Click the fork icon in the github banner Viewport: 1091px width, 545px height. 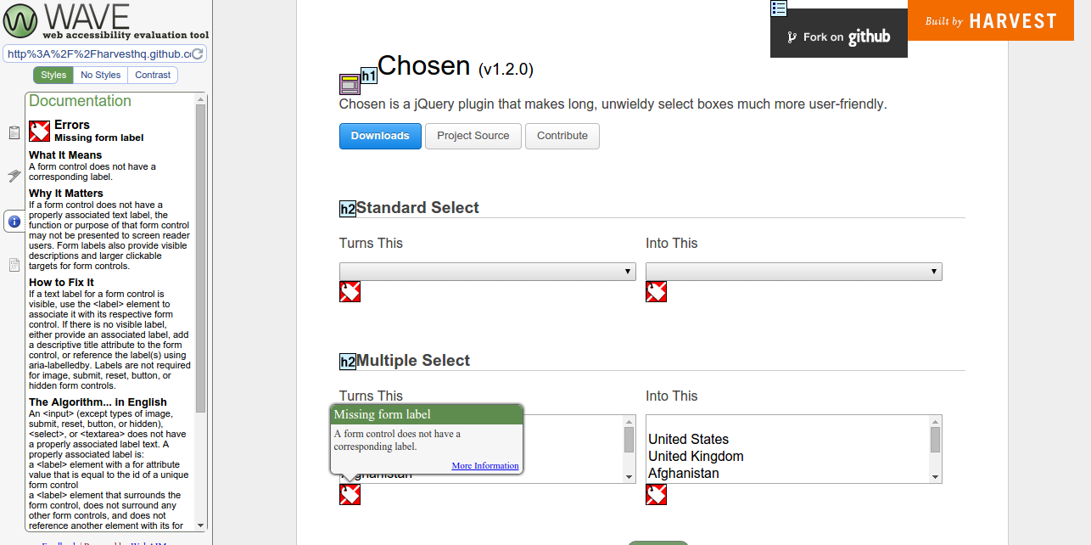pyautogui.click(x=792, y=37)
